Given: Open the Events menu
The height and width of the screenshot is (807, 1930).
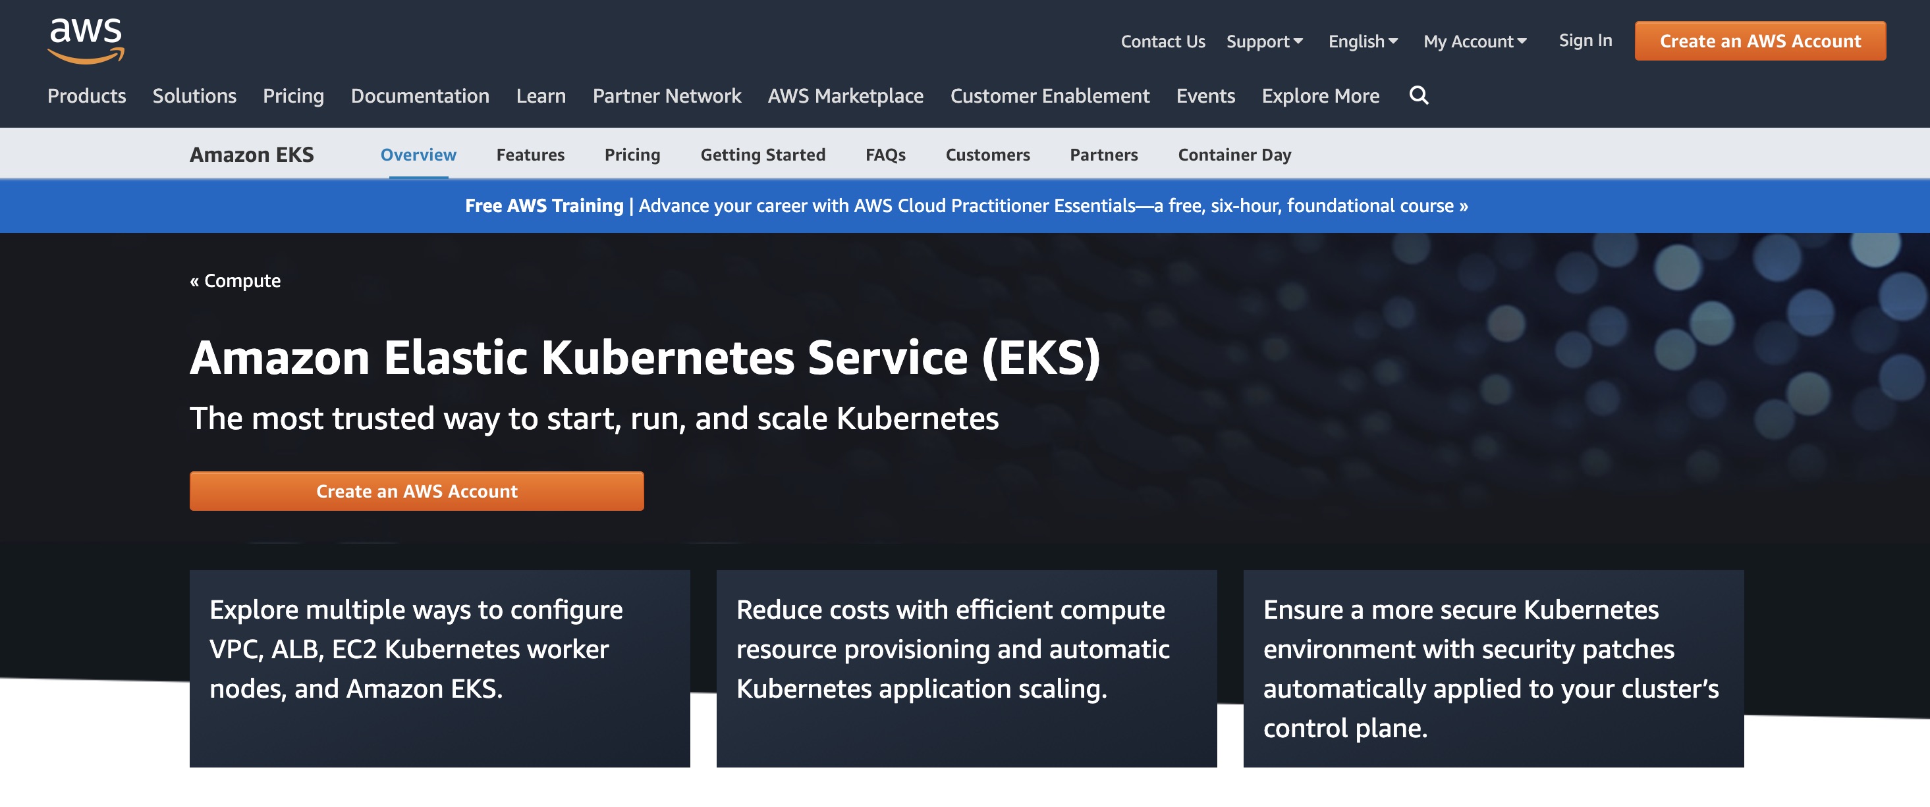Looking at the screenshot, I should (x=1205, y=96).
